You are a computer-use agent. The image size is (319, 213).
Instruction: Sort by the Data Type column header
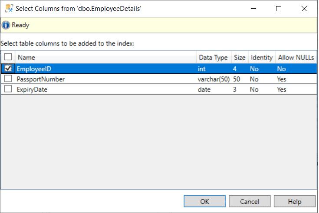point(213,57)
